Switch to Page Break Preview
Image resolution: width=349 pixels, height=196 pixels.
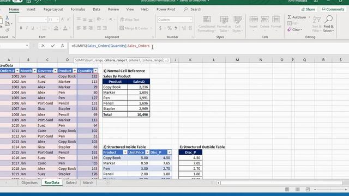(x=308, y=189)
